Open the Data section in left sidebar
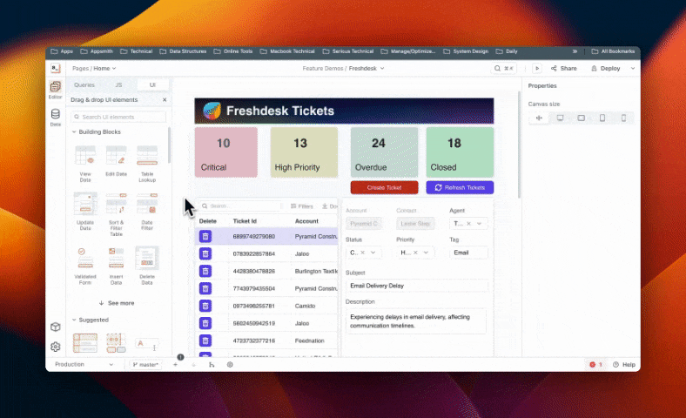 point(56,116)
